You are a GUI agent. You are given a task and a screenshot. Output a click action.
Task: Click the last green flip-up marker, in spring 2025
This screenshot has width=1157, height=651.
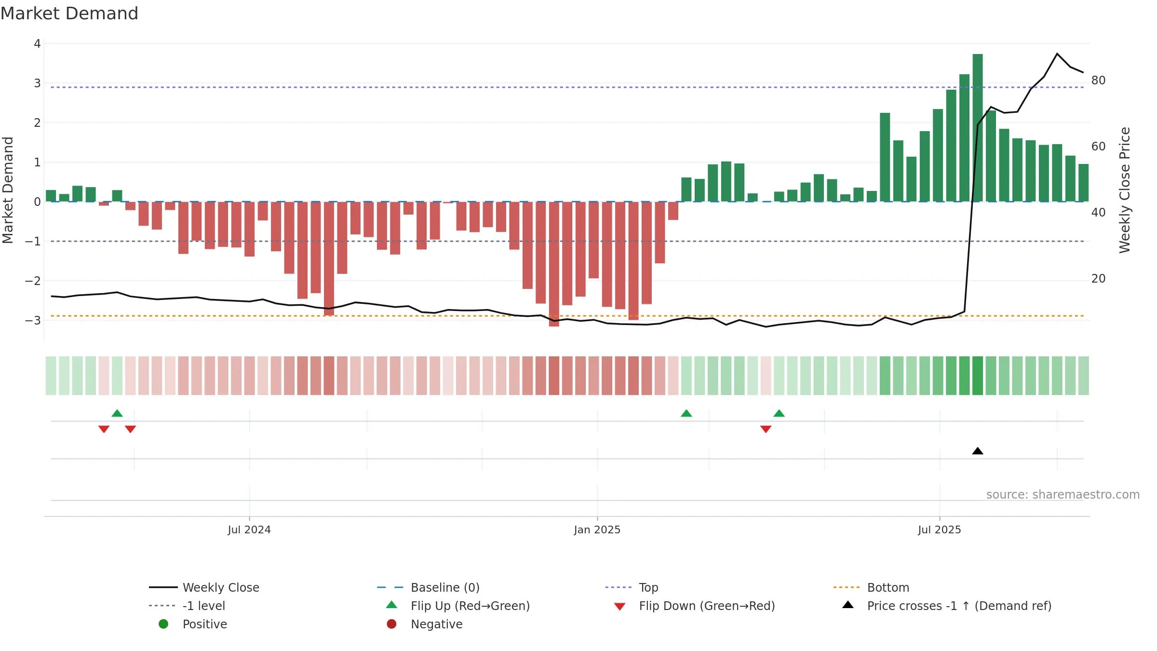pyautogui.click(x=779, y=413)
